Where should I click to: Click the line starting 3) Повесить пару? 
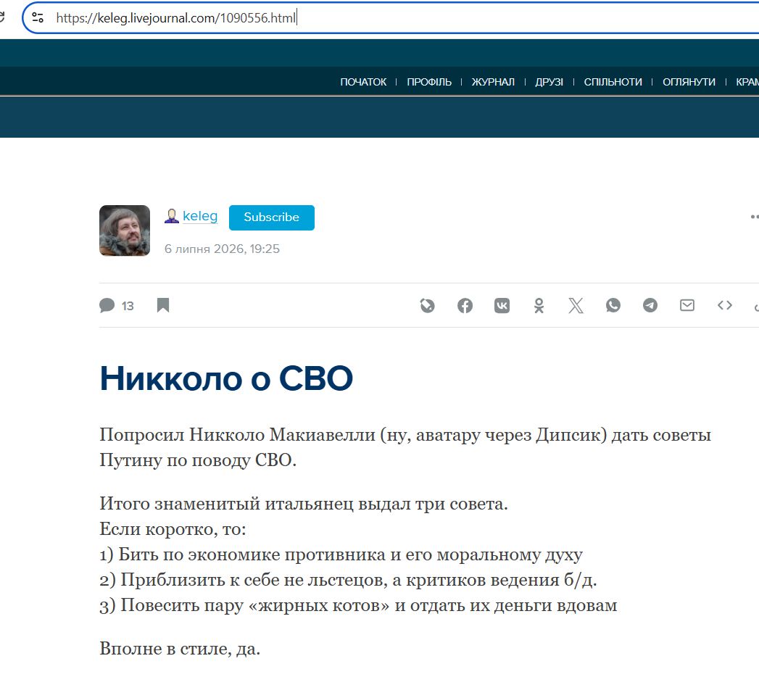[x=358, y=605]
